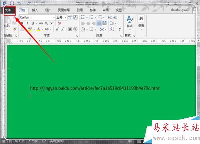The width and height of the screenshot is (200, 144).
Task: Click the copy icon in clipboard group
Action: [x=14, y=23]
